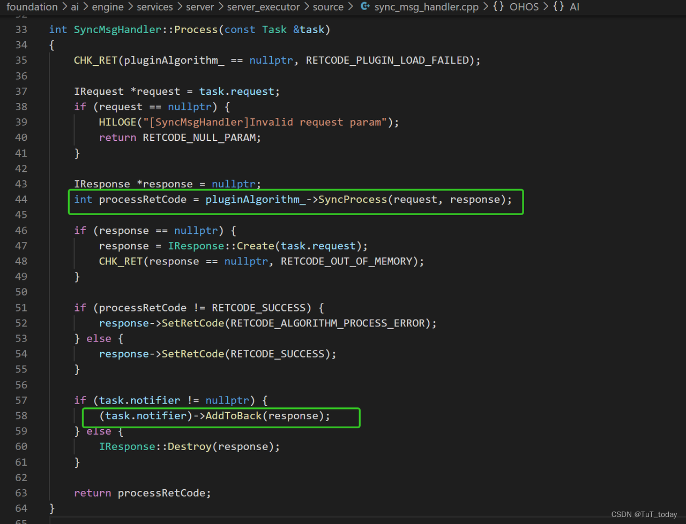Viewport: 686px width, 524px height.
Task: Click RETCODE_OUT_OF_MEMORY on line 48
Action: 347,261
